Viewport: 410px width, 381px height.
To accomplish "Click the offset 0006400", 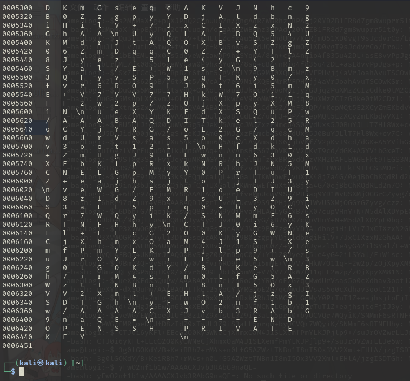I will tap(17, 319).
